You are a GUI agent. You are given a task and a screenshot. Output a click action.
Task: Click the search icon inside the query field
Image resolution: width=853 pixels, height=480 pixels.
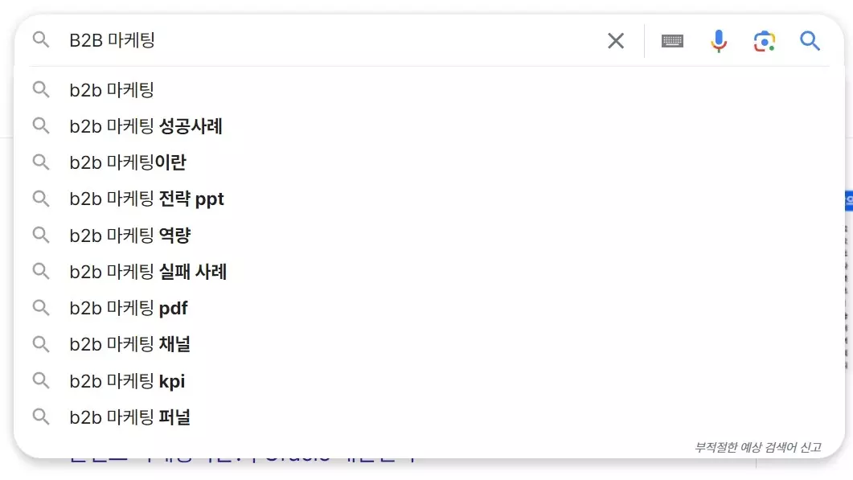pyautogui.click(x=41, y=40)
